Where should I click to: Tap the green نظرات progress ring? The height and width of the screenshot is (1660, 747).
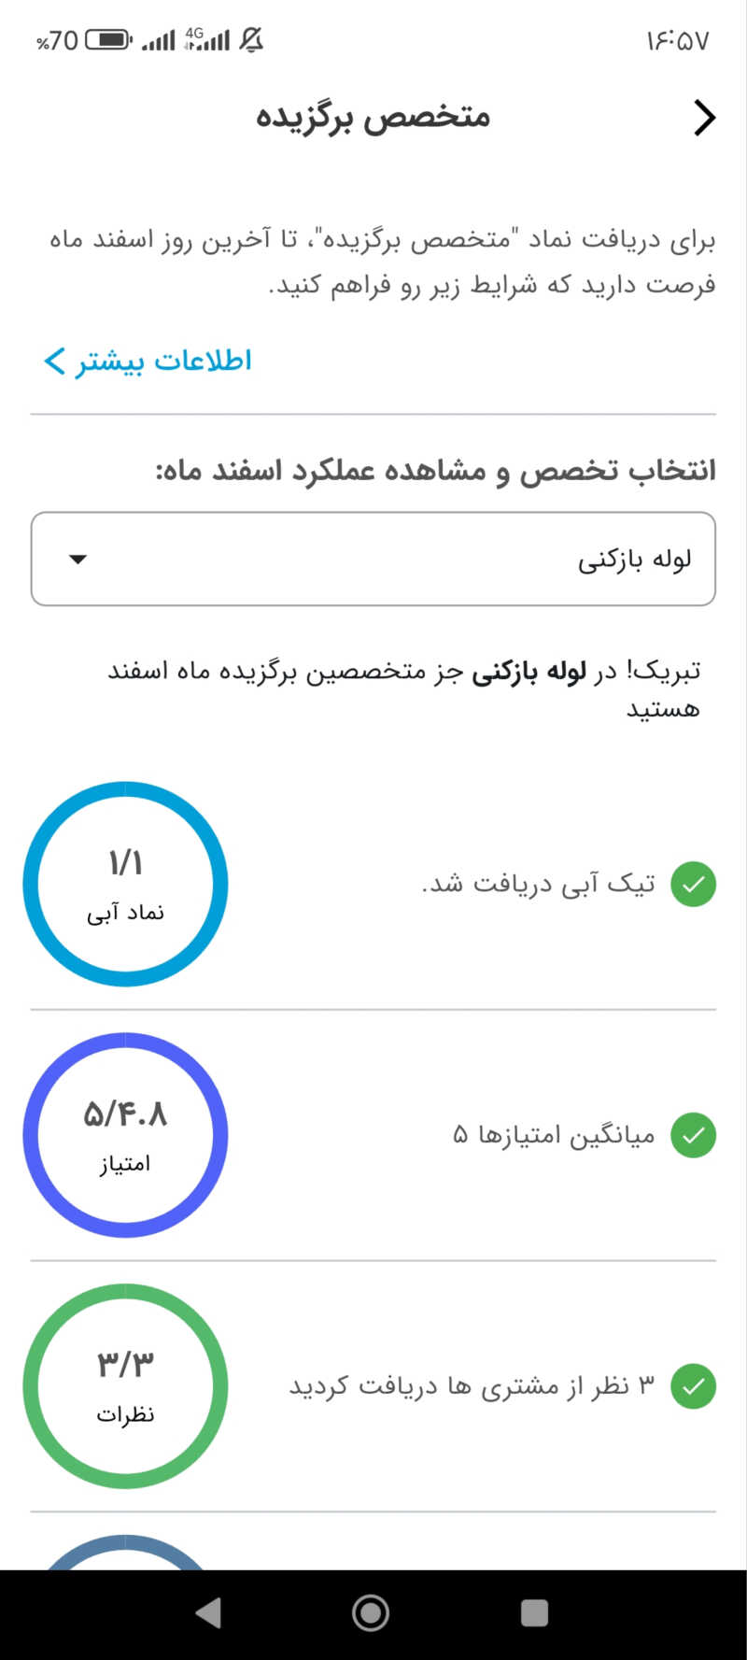[x=125, y=1386]
